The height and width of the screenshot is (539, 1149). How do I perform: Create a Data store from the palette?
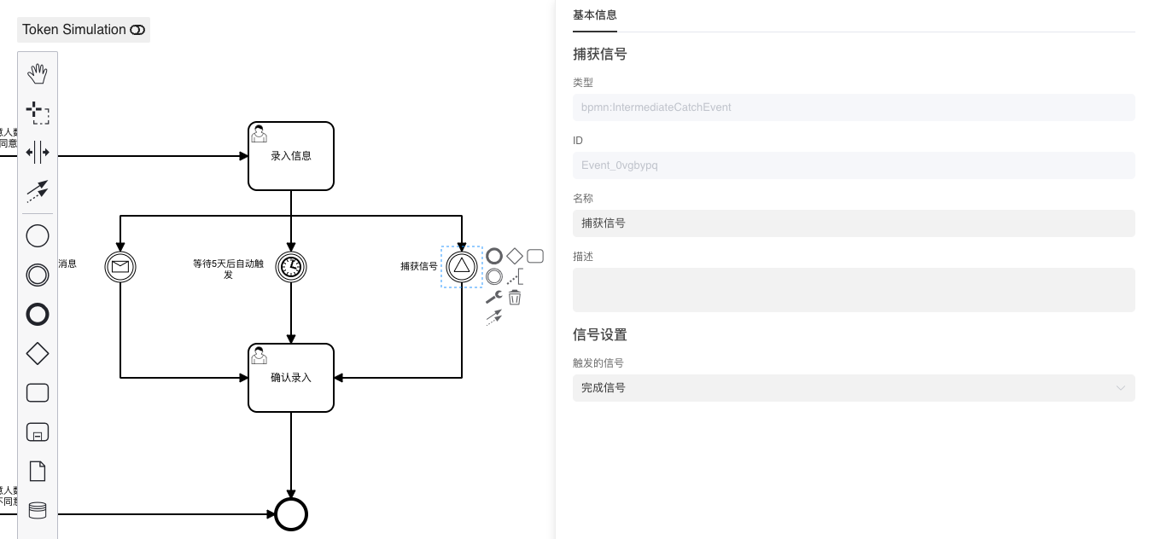point(37,508)
